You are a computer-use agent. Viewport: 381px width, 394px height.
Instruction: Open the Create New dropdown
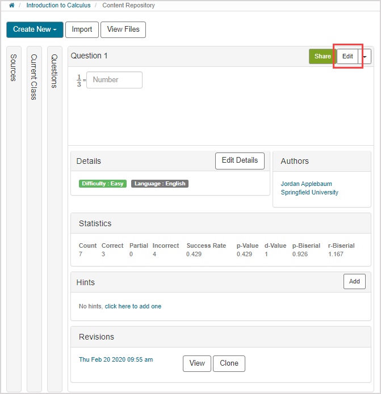click(x=35, y=29)
